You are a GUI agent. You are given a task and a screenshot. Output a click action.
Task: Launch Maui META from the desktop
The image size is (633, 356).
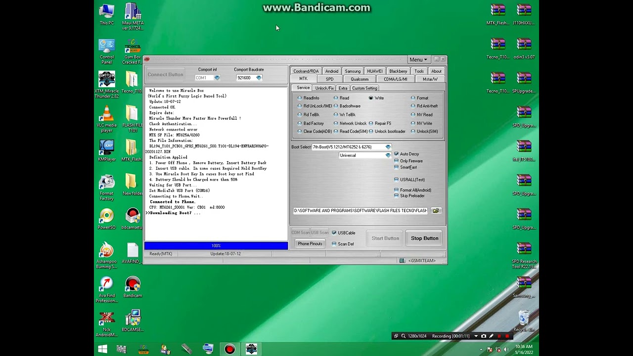click(x=133, y=17)
